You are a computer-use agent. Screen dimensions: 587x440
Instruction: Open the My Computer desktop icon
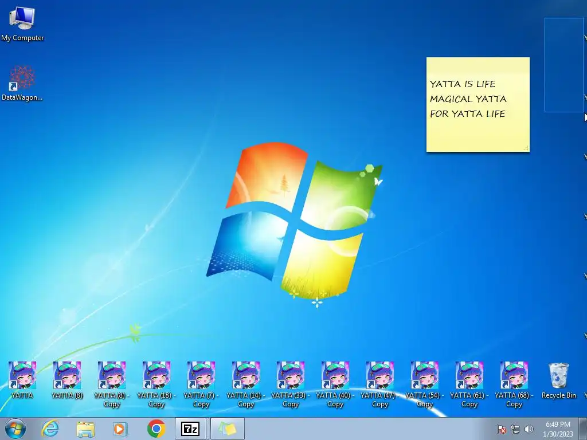pos(22,23)
